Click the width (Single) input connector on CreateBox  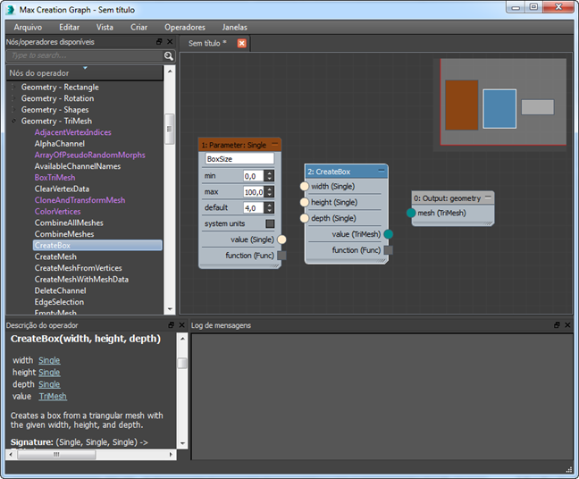(305, 187)
